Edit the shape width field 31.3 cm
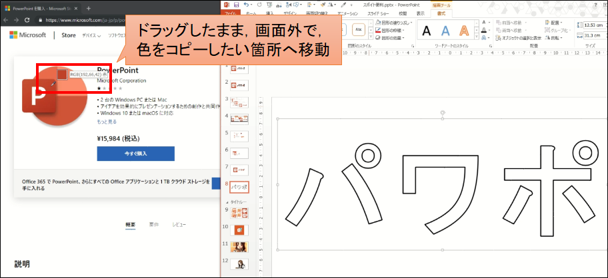Screen dimensions: 608x278 [595, 35]
